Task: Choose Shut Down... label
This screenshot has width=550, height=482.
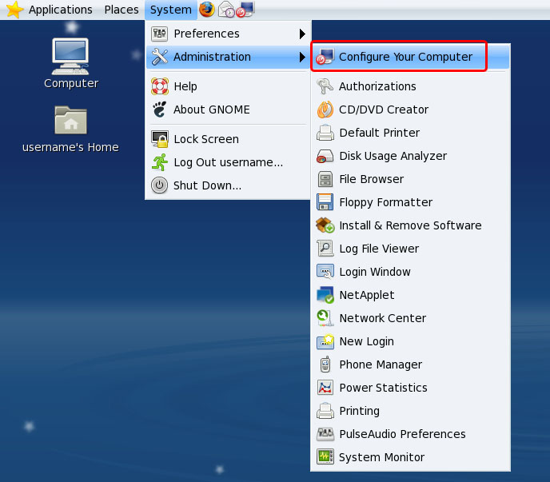Action: (208, 185)
